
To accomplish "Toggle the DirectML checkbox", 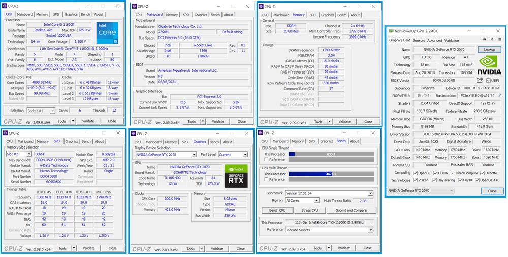I will (x=482, y=173).
